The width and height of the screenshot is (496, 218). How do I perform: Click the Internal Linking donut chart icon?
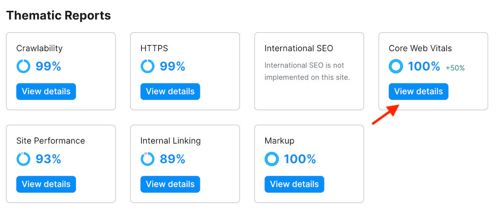[147, 159]
